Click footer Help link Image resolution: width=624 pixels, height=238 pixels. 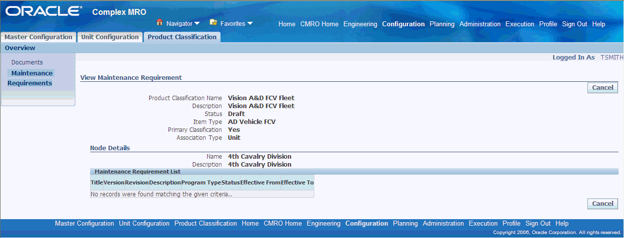coord(562,224)
